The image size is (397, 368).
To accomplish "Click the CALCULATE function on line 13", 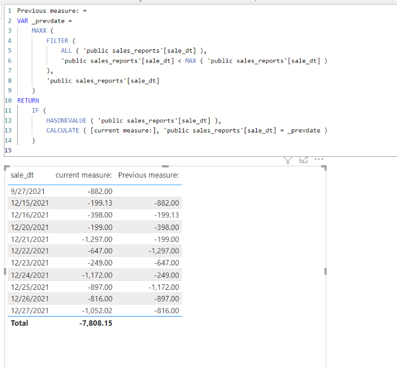I will [x=63, y=131].
